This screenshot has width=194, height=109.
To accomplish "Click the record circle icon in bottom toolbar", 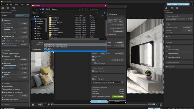I will point(49,104).
